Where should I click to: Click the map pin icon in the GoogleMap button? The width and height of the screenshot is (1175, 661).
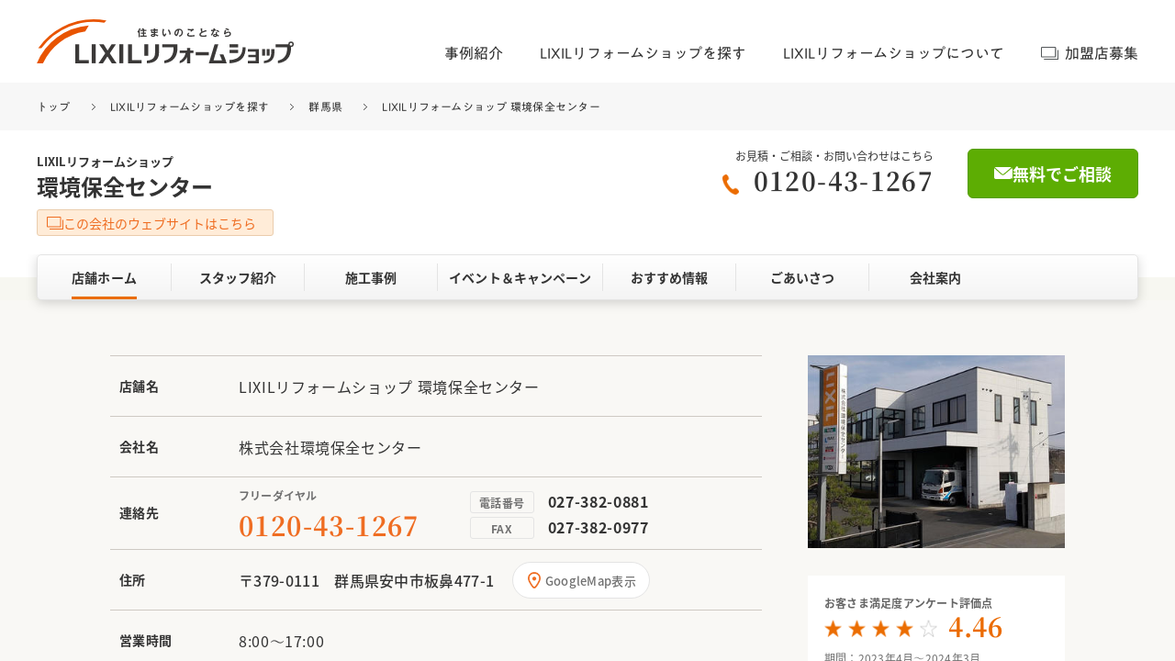point(534,580)
